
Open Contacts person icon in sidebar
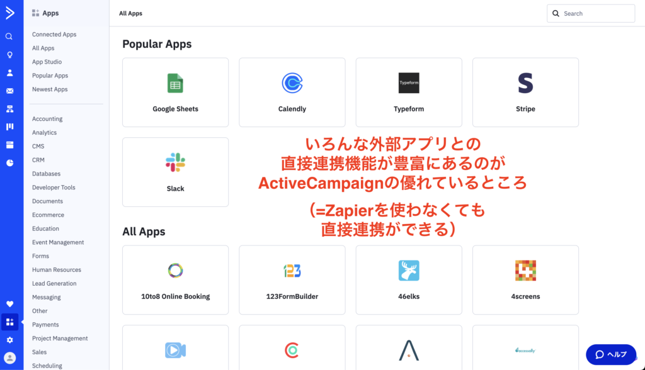click(9, 73)
